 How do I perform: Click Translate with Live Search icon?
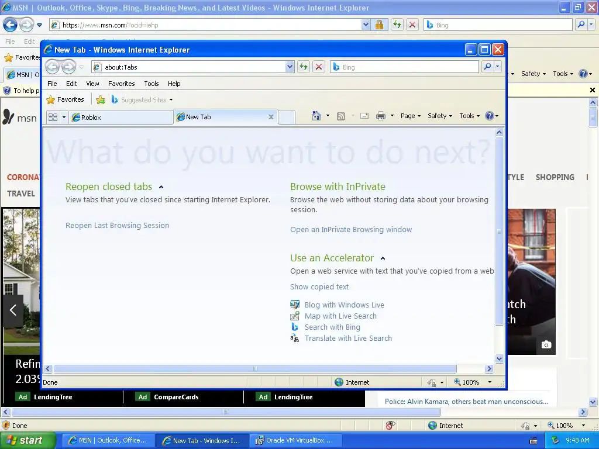click(x=295, y=338)
